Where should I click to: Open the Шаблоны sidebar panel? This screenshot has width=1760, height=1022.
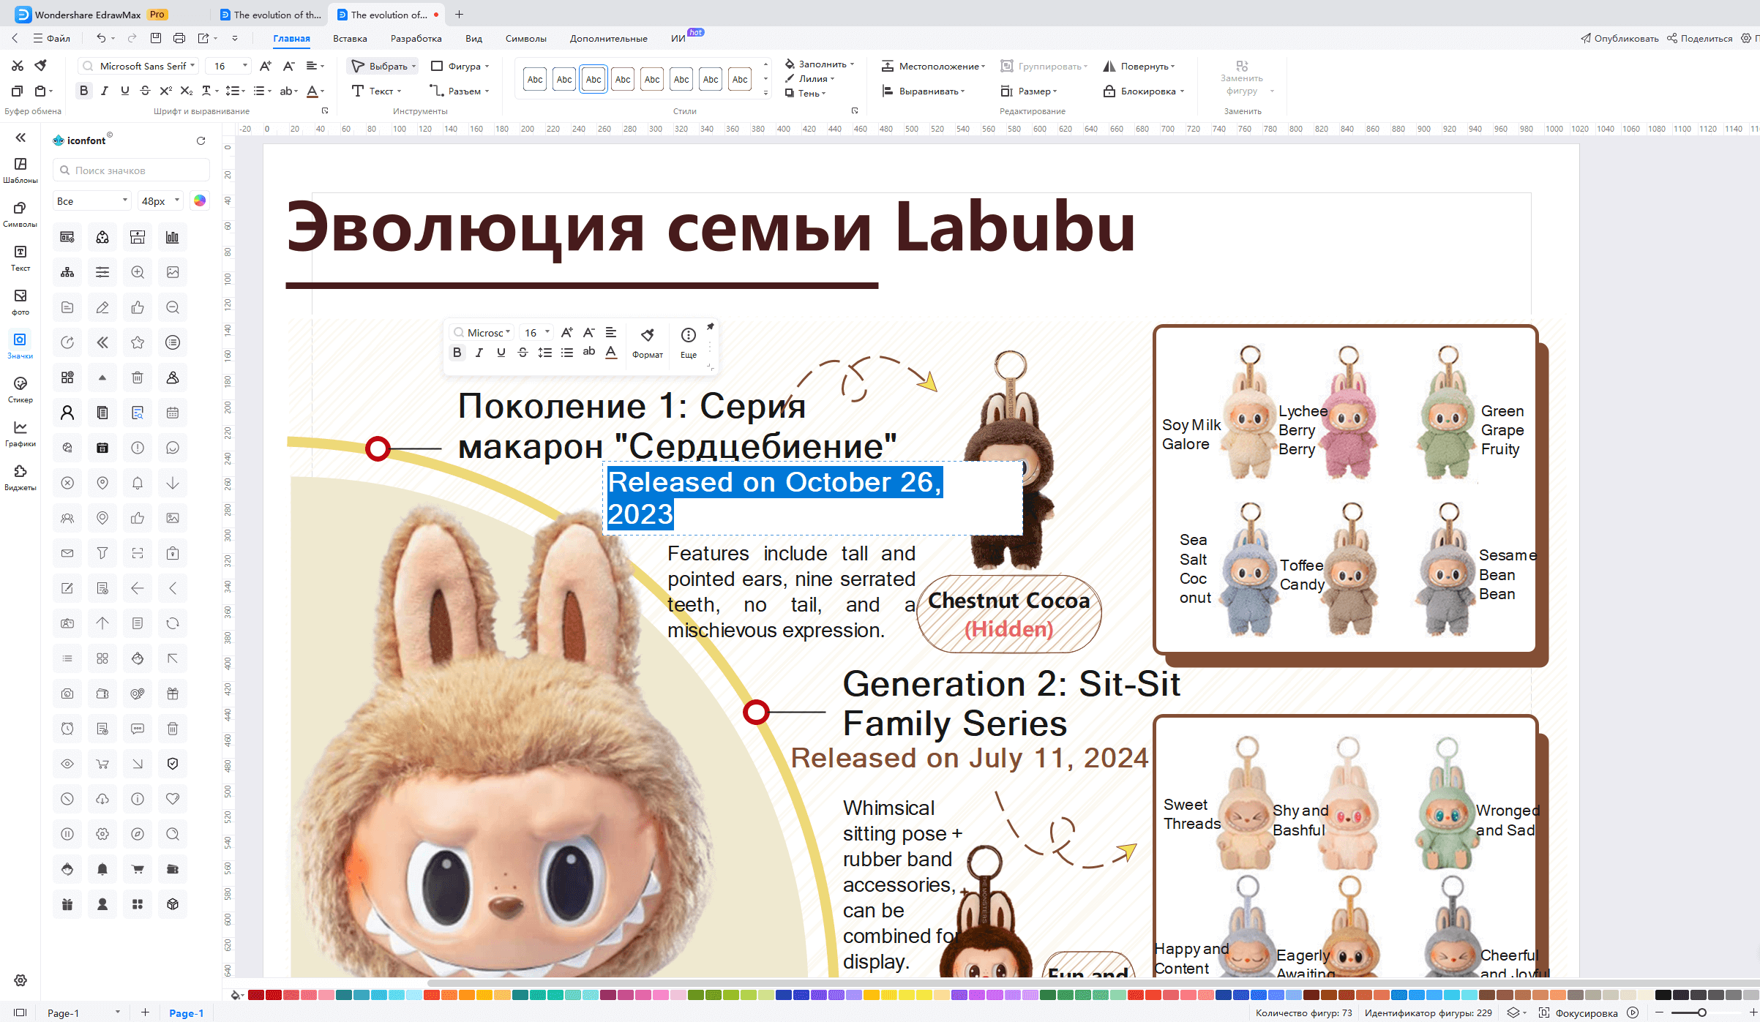click(20, 170)
